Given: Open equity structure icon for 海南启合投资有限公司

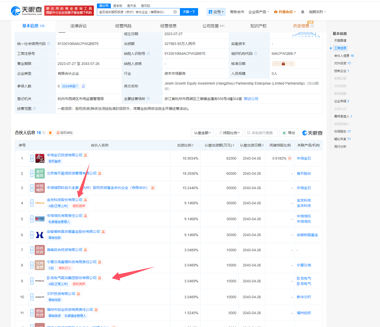Looking at the screenshot, I should 86,250.
